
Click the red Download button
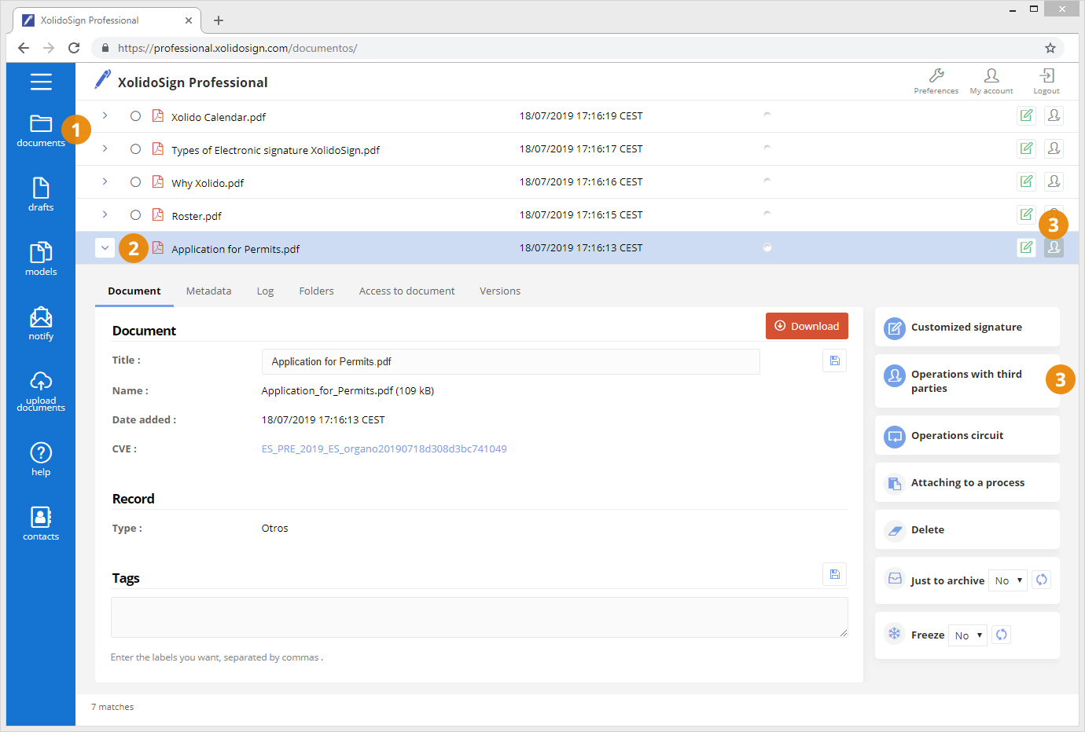pyautogui.click(x=807, y=326)
